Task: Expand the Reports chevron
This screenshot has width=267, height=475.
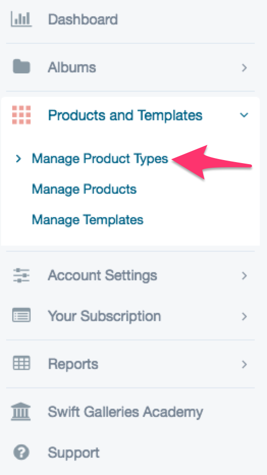Action: pyautogui.click(x=244, y=364)
